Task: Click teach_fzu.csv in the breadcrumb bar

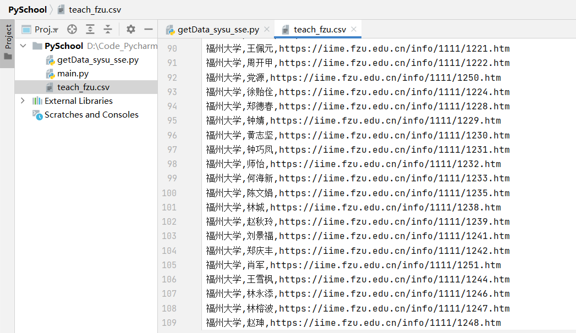Action: 95,9
